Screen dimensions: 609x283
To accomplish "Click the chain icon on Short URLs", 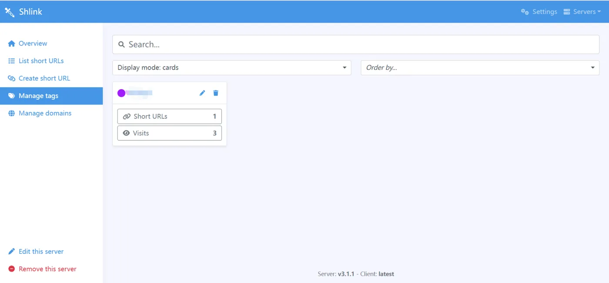I will [x=127, y=117].
